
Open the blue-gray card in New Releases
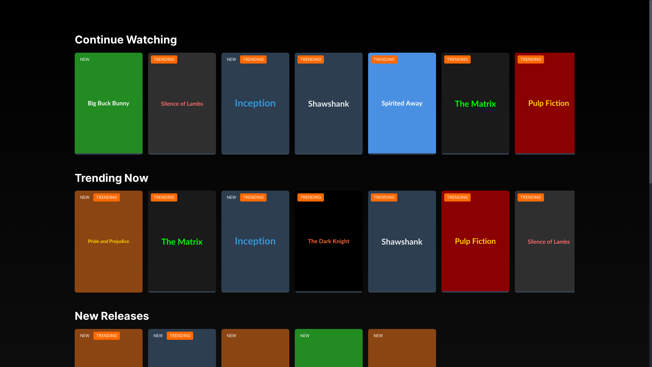[x=182, y=348]
